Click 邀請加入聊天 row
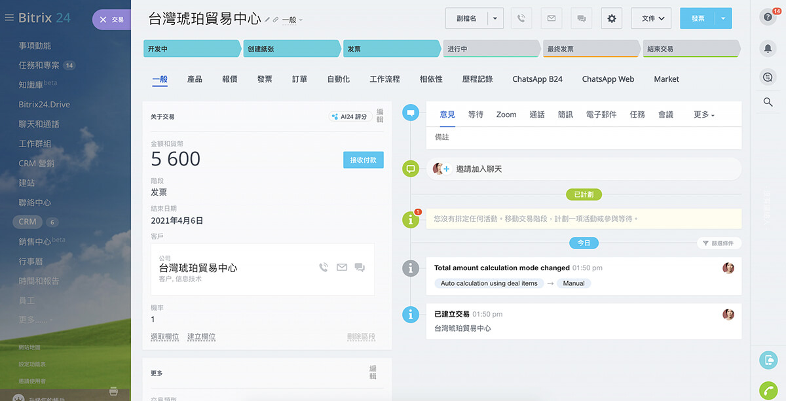Screen dimensions: 786x401 (584, 169)
